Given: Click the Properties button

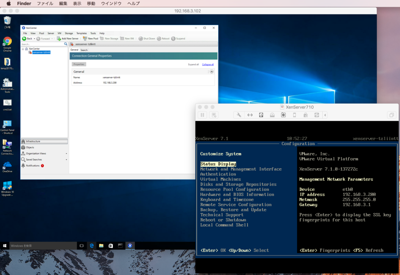Looking at the screenshot, I should pyautogui.click(x=79, y=64).
